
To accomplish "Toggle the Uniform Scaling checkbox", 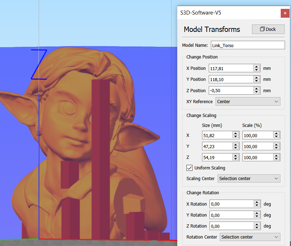I will (189, 168).
